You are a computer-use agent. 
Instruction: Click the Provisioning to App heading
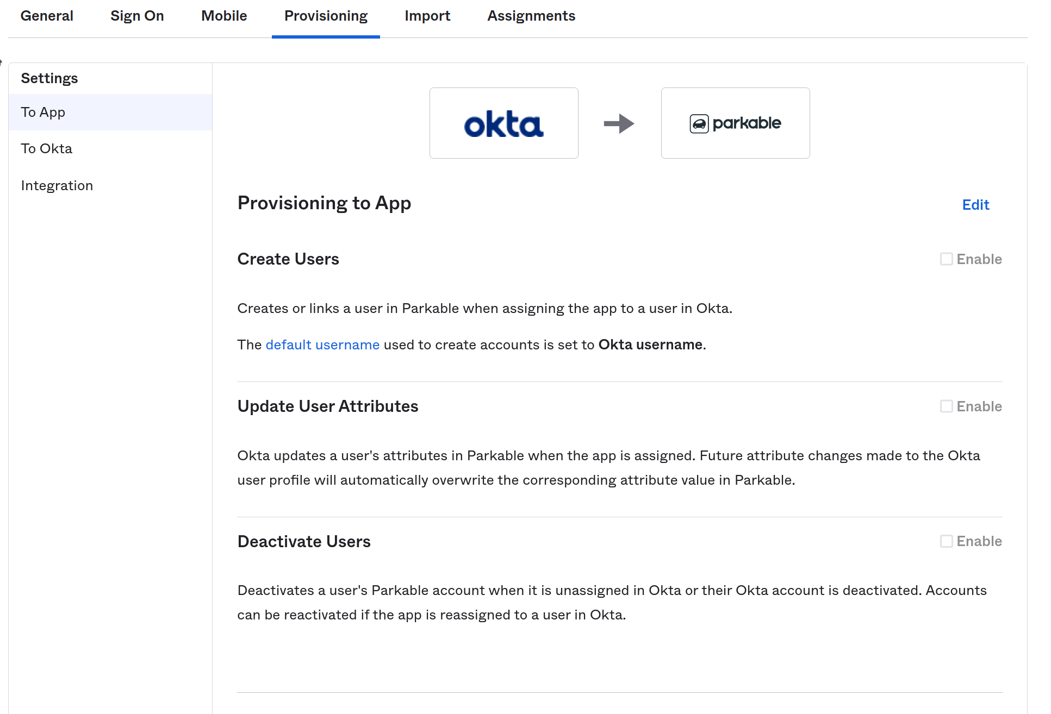point(324,203)
